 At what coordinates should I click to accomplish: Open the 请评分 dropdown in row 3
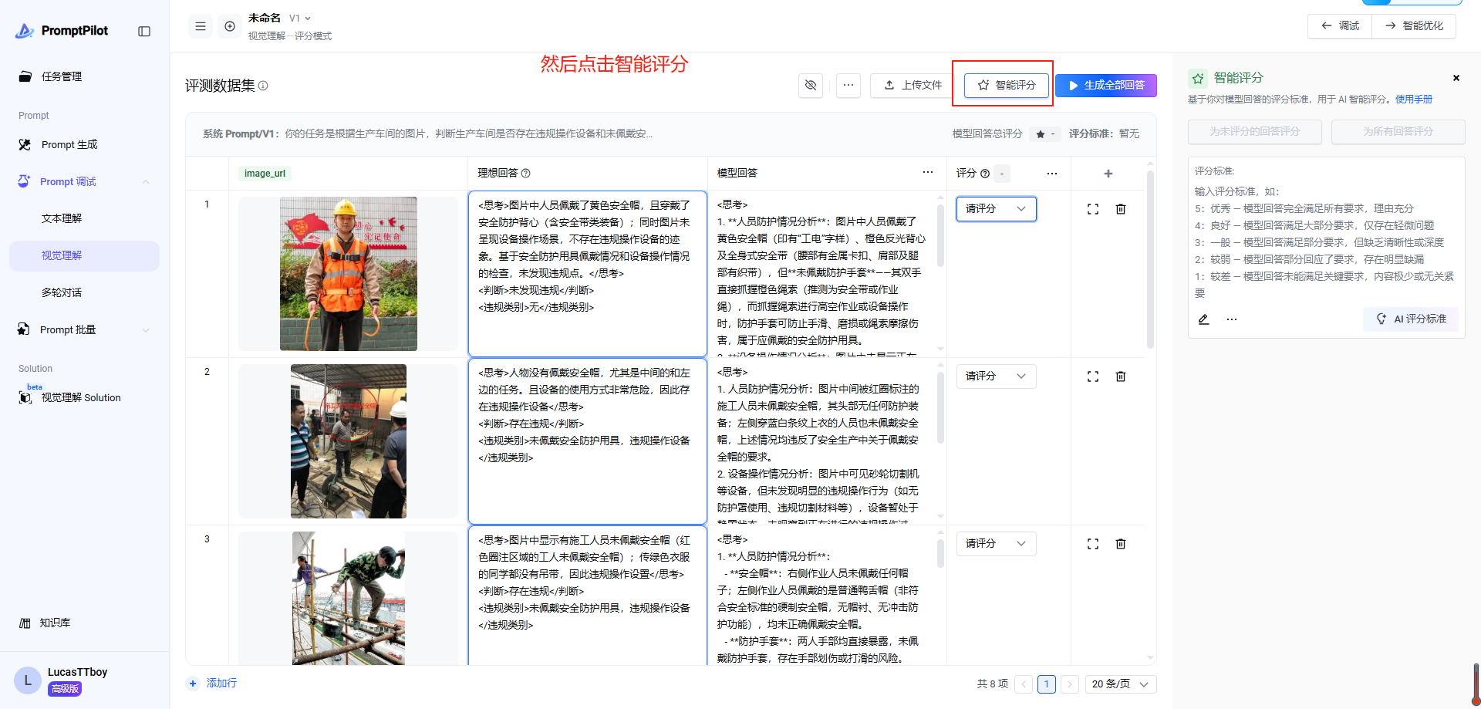pyautogui.click(x=996, y=544)
